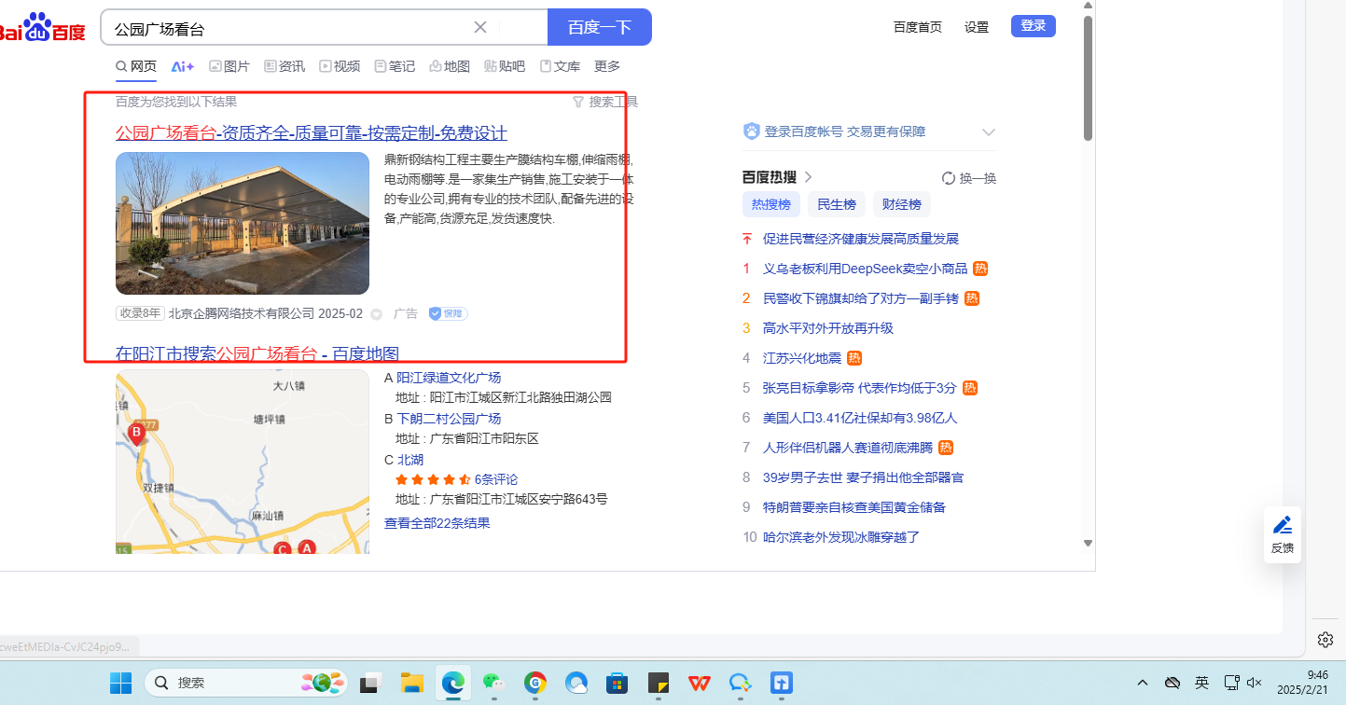Viewport: 1346px width, 705px height.
Task: Click the page vertical scrollbar thumb
Action: 1088,79
